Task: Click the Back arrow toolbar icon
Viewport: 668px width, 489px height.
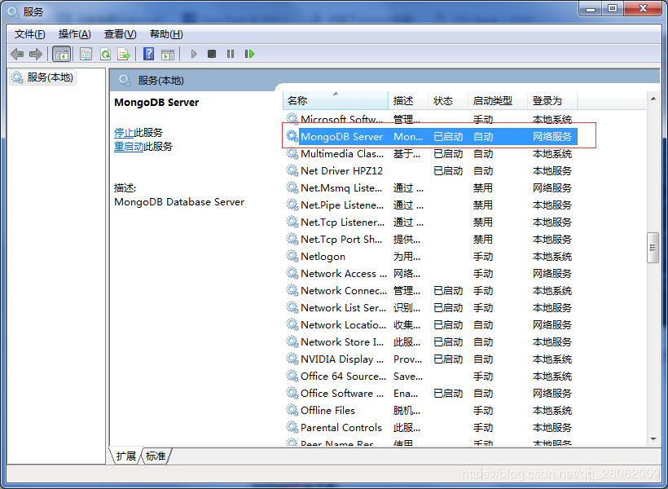Action: click(x=17, y=54)
